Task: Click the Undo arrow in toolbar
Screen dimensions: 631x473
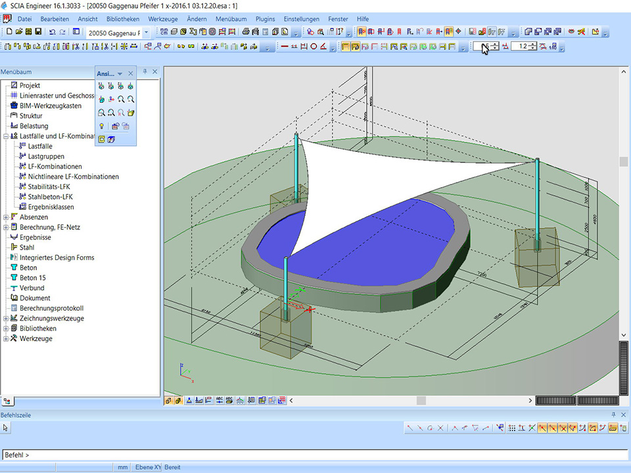Action: pyautogui.click(x=53, y=32)
